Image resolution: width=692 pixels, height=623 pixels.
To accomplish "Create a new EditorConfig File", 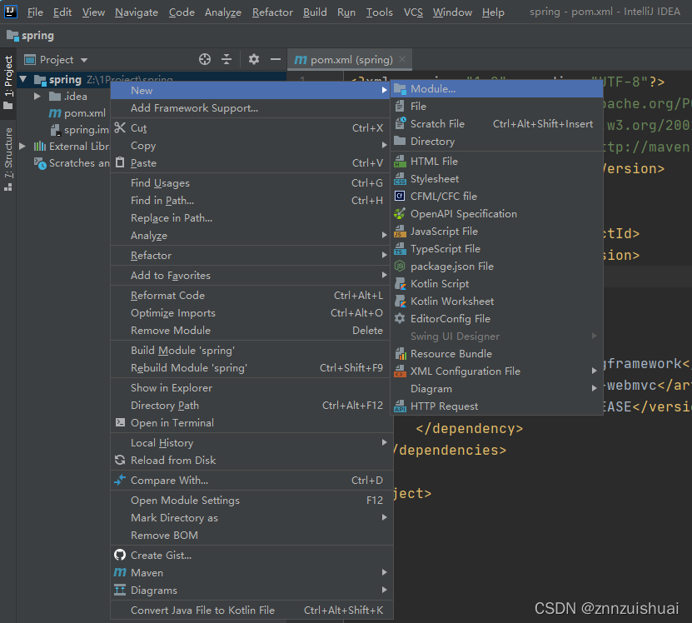I will tap(497, 319).
